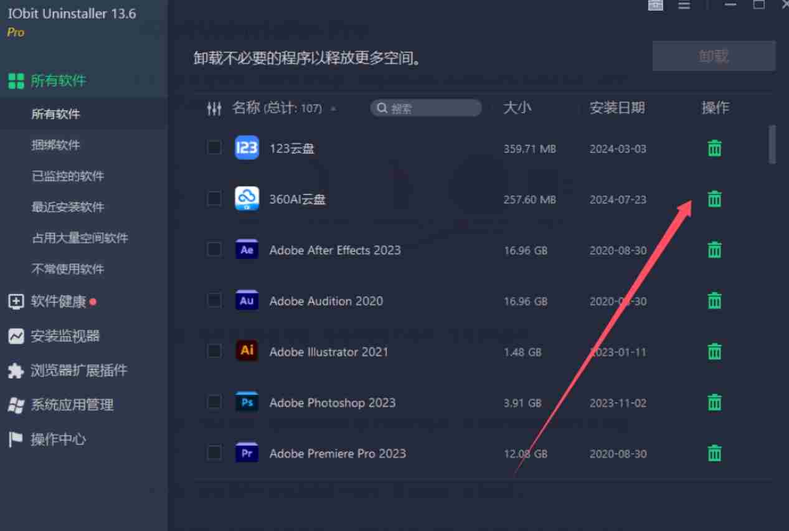Click the Audition Au icon
Viewport: 789px width, 531px height.
247,301
